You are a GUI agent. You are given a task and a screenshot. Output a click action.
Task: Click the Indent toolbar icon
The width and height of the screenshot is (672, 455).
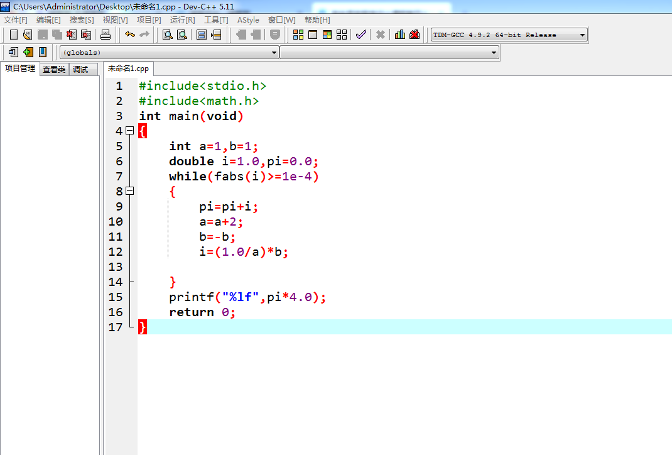point(241,35)
